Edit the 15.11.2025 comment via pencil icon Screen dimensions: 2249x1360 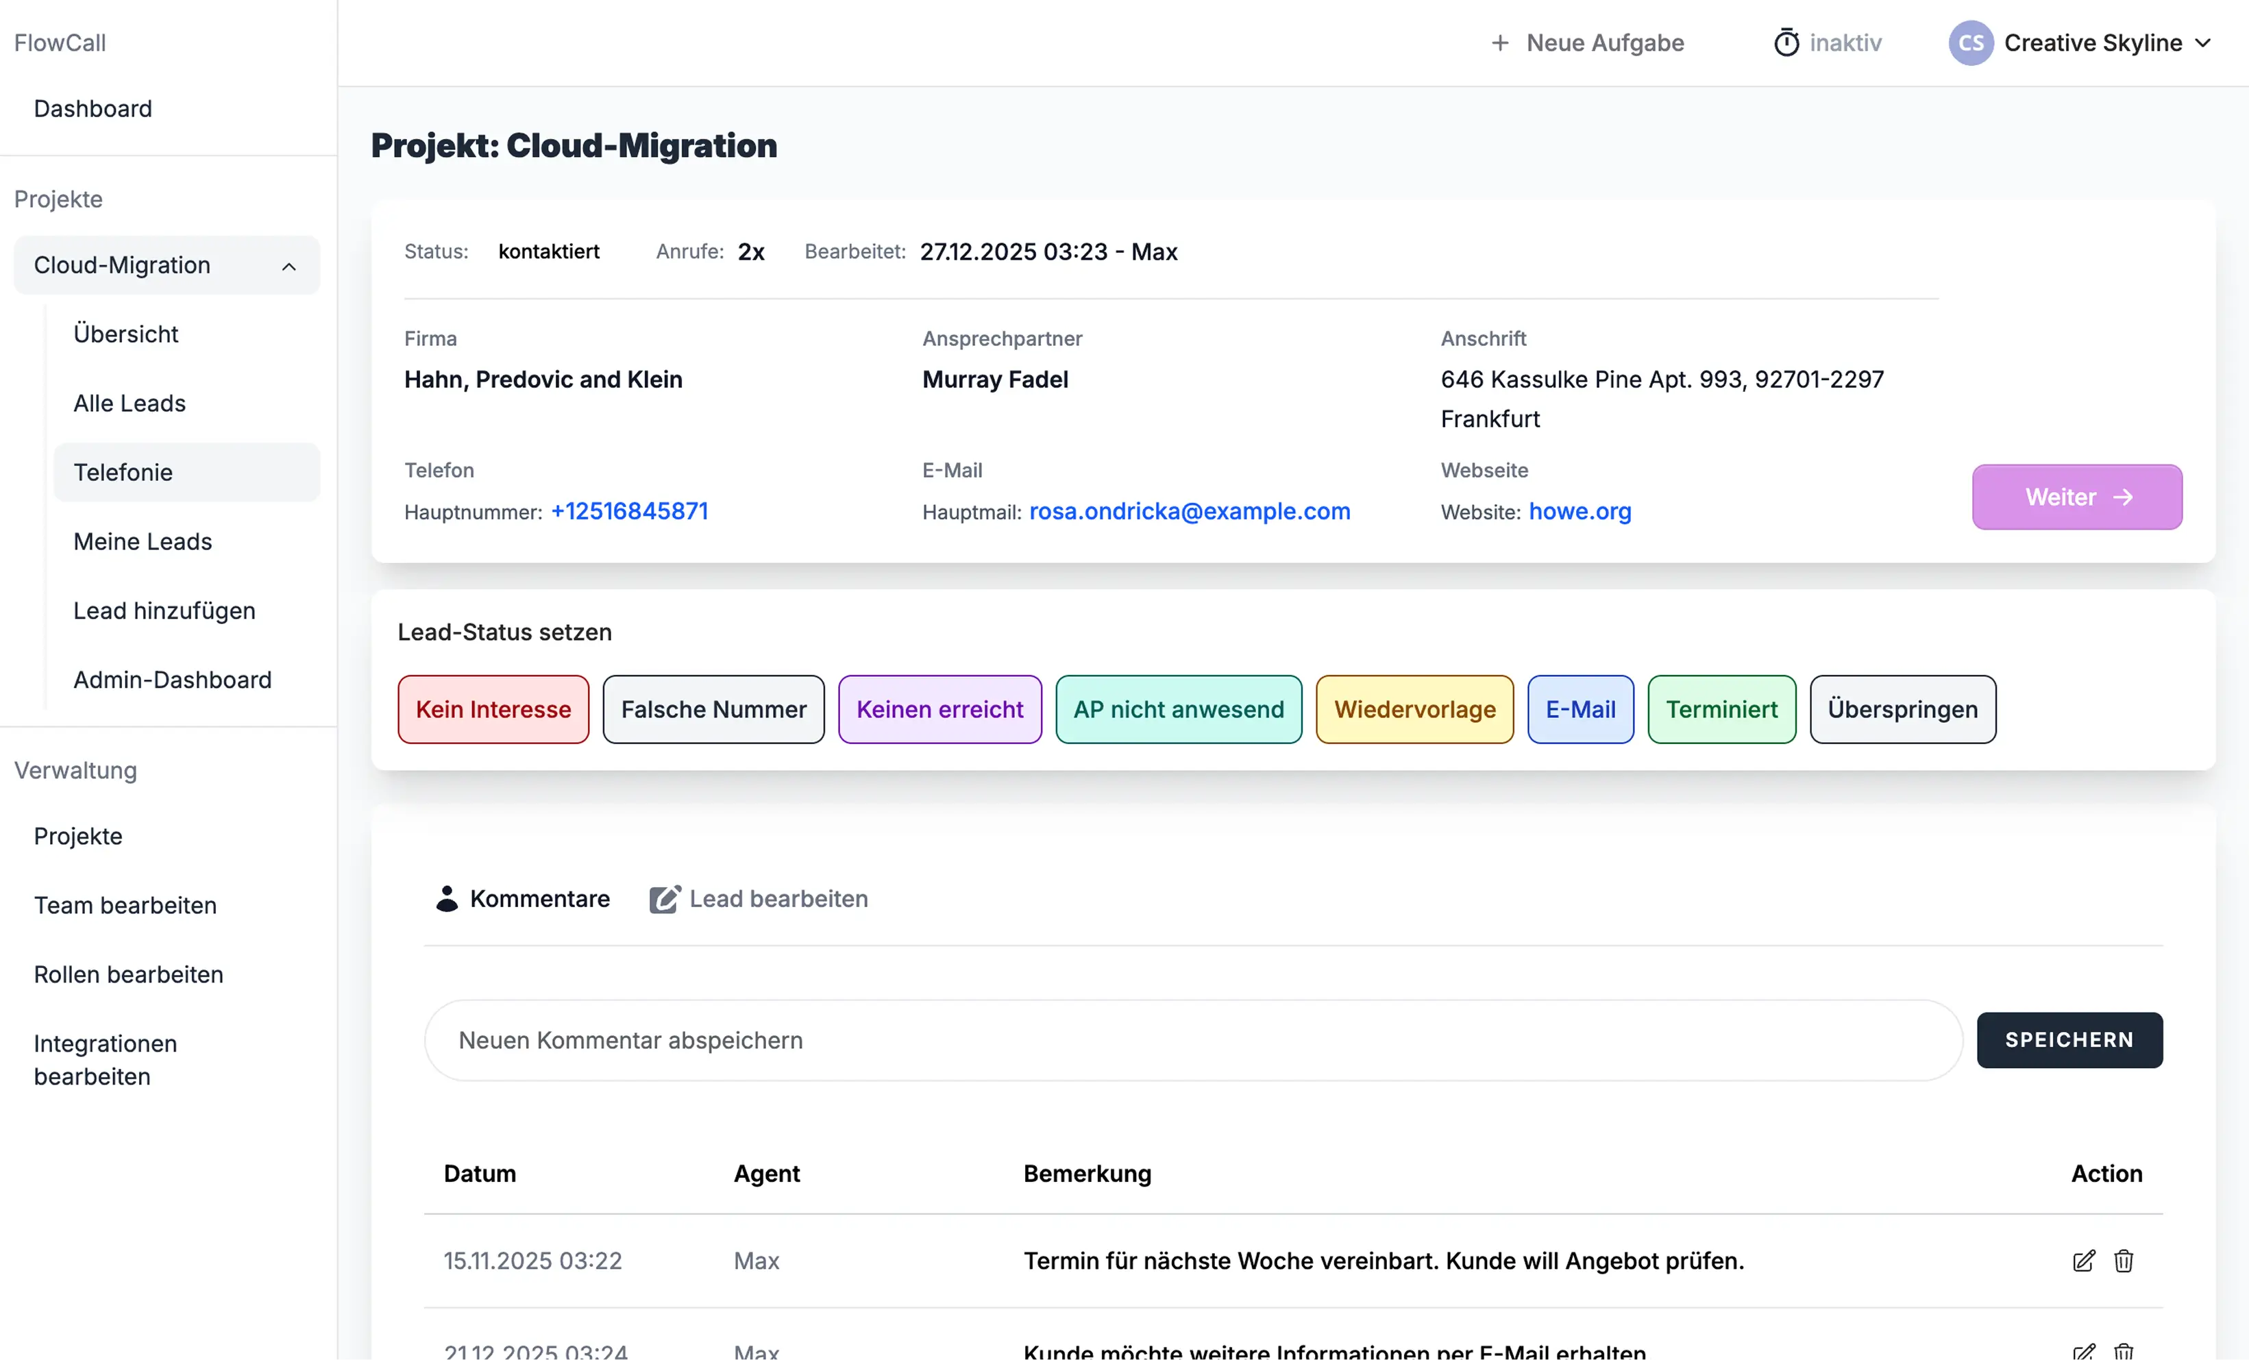coord(2084,1261)
